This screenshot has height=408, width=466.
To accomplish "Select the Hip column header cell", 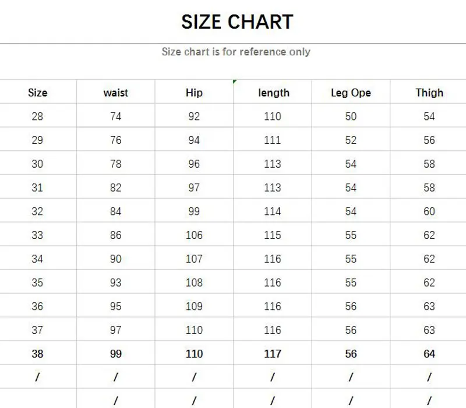I will pos(194,93).
